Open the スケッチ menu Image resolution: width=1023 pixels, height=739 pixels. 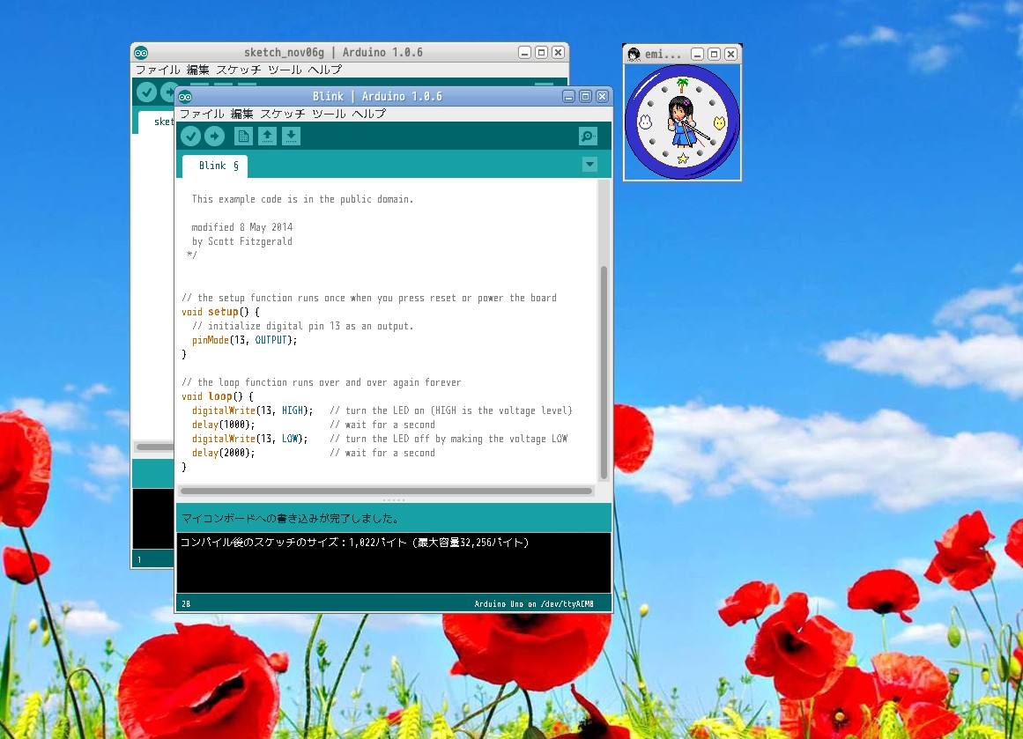click(x=282, y=114)
